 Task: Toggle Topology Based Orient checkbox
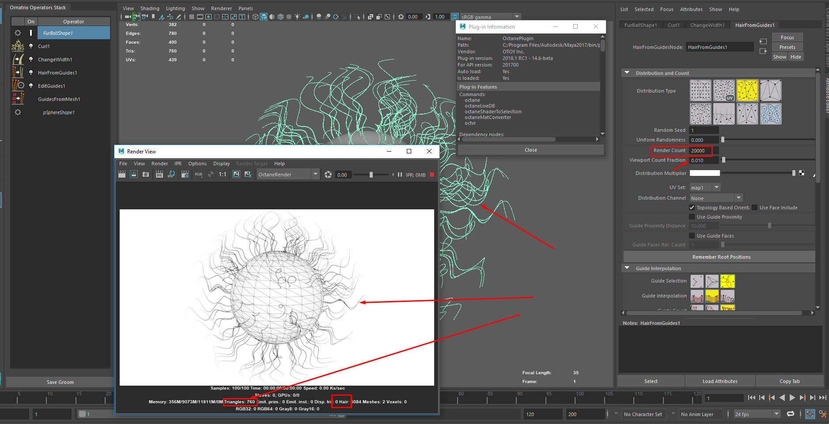pos(692,208)
